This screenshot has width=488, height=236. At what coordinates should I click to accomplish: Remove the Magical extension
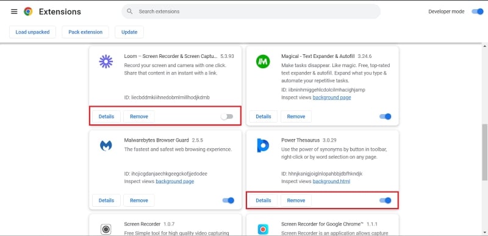coord(296,116)
